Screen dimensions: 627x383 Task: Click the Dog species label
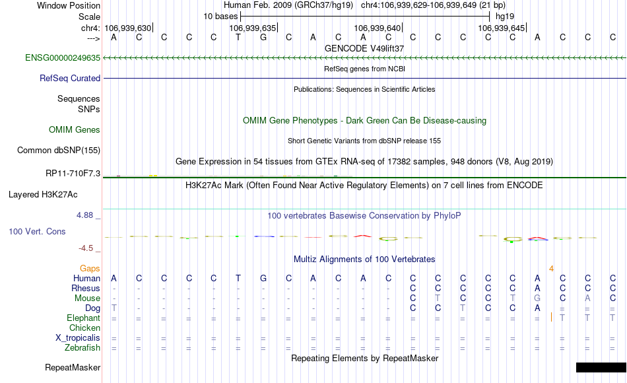[92, 308]
